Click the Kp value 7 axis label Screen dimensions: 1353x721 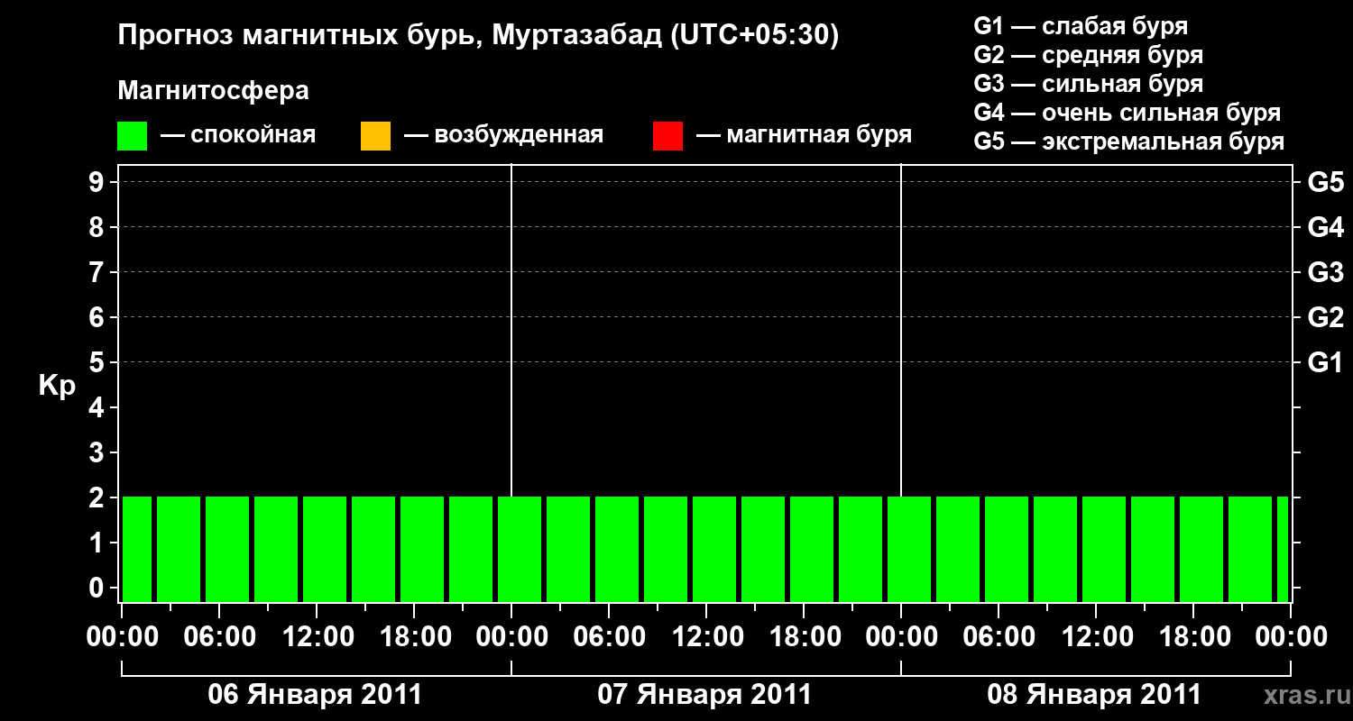point(97,272)
